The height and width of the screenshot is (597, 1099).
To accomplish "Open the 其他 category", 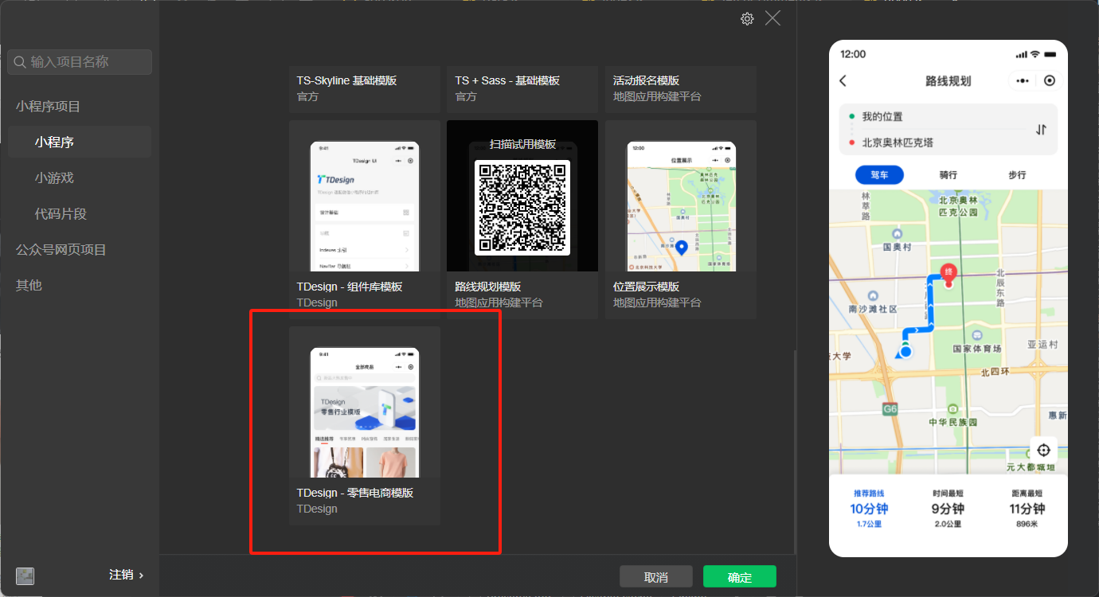I will [x=29, y=285].
